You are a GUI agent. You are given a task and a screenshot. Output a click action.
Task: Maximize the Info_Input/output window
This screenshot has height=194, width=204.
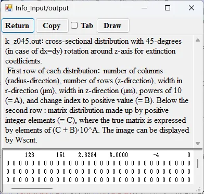click(168, 8)
